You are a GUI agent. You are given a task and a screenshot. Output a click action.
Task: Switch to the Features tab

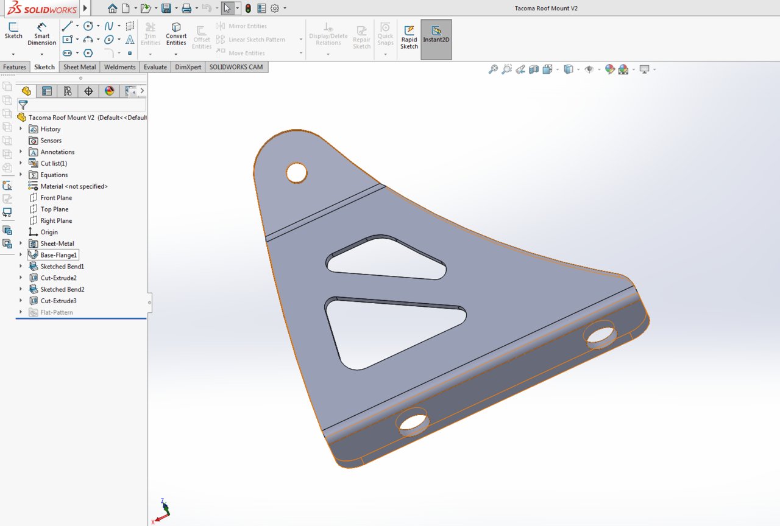point(15,67)
